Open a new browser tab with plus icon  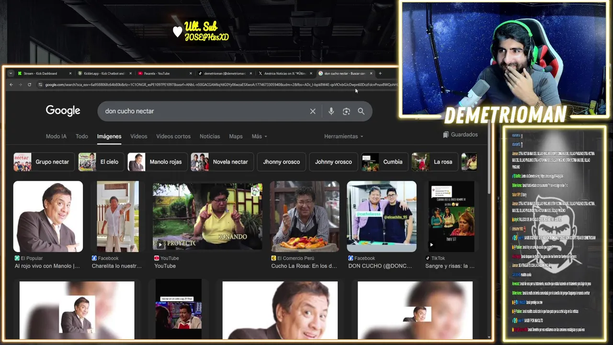380,73
